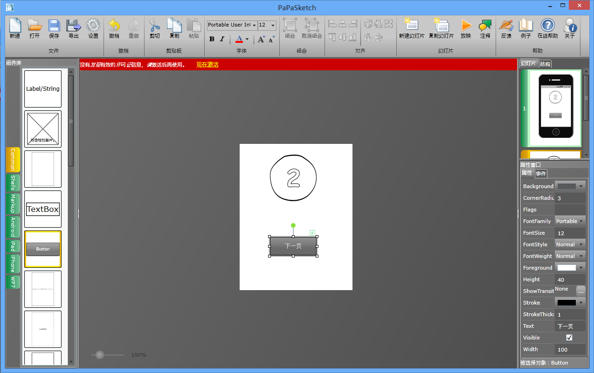The height and width of the screenshot is (373, 594).
Task: Toggle italic formatting (I)
Action: click(x=222, y=39)
